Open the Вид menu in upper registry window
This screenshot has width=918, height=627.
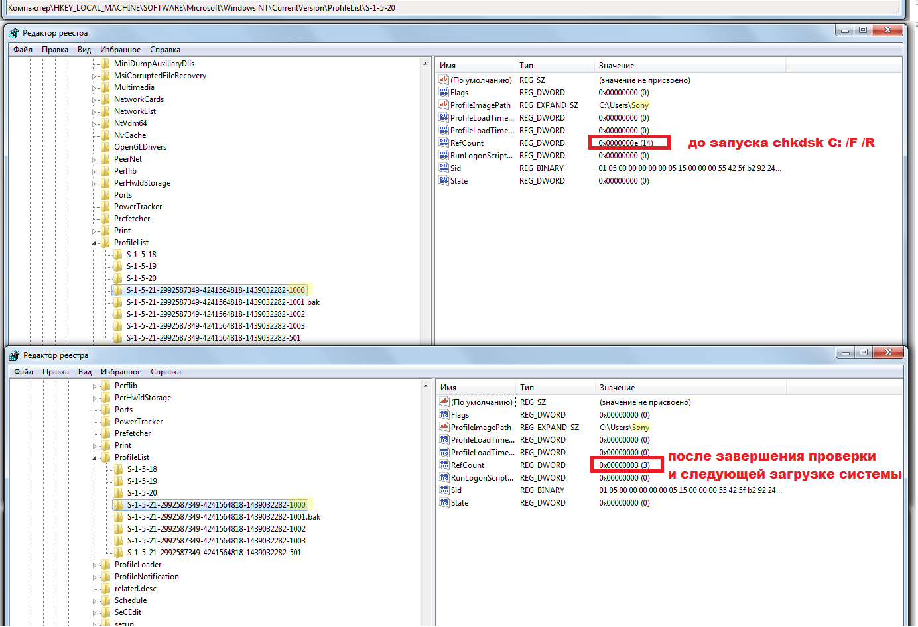tap(84, 50)
